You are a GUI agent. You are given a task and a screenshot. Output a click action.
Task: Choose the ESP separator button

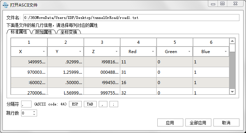click(75, 104)
